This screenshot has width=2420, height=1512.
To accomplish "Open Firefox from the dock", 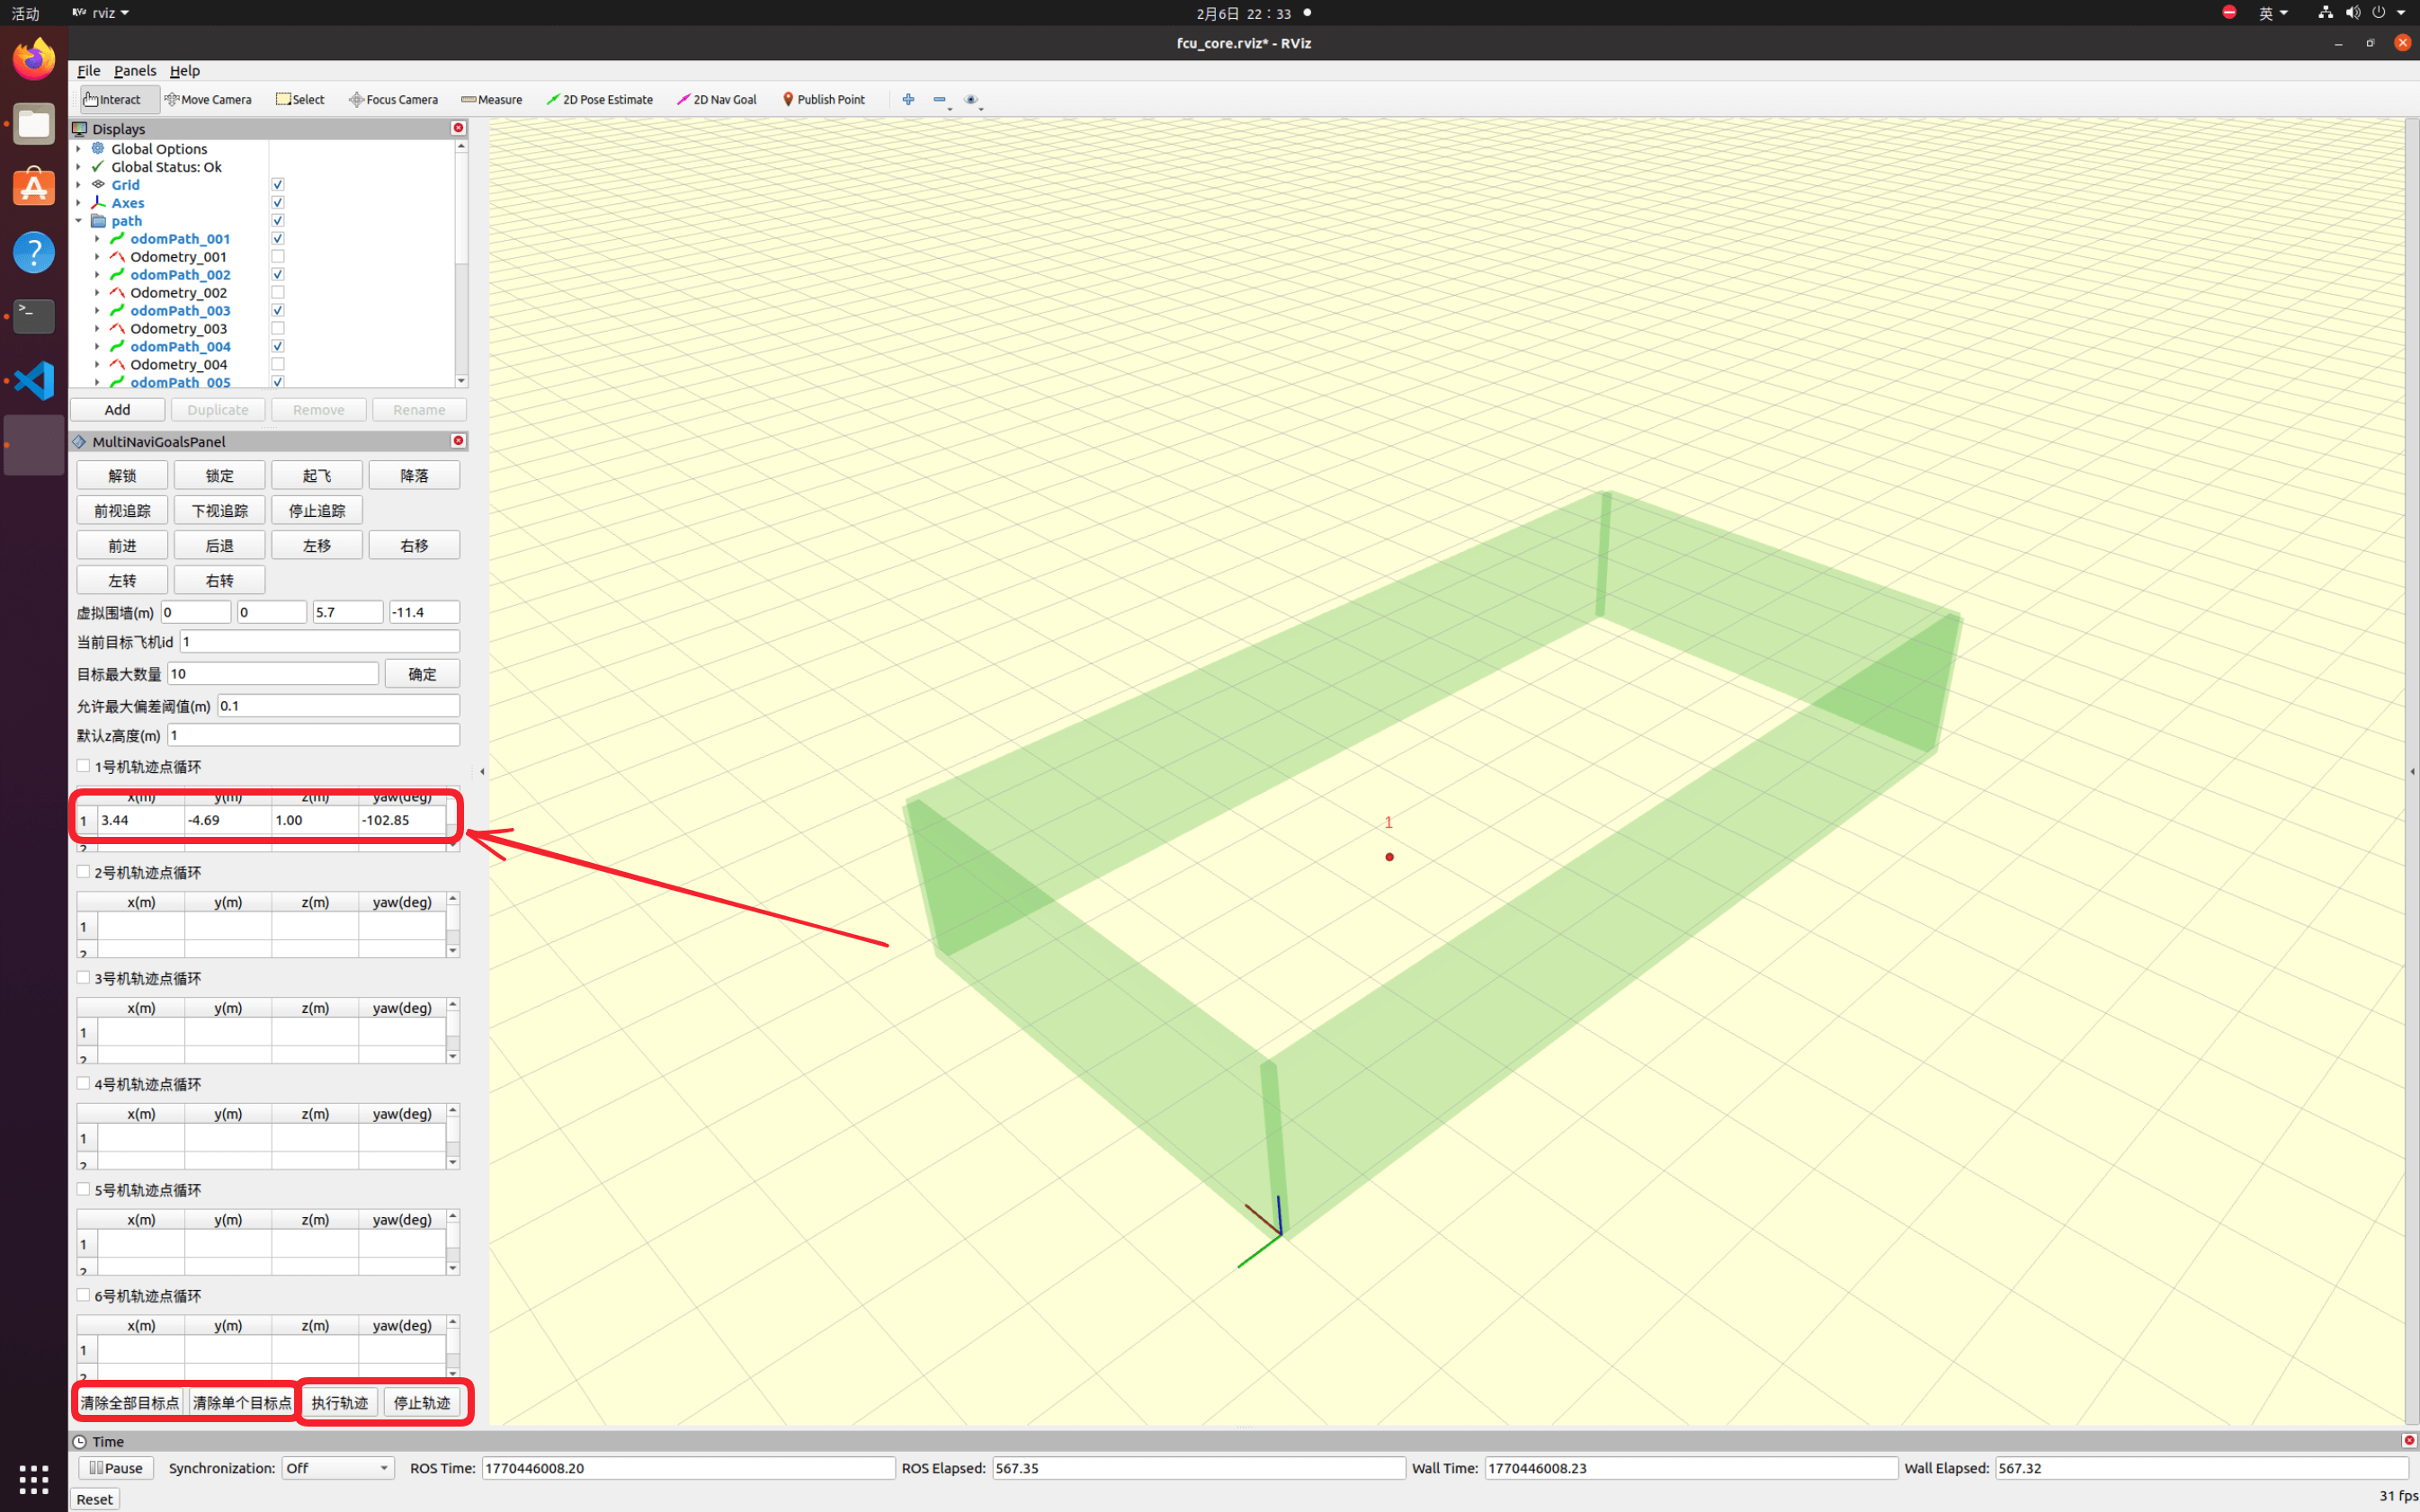I will click(x=34, y=59).
